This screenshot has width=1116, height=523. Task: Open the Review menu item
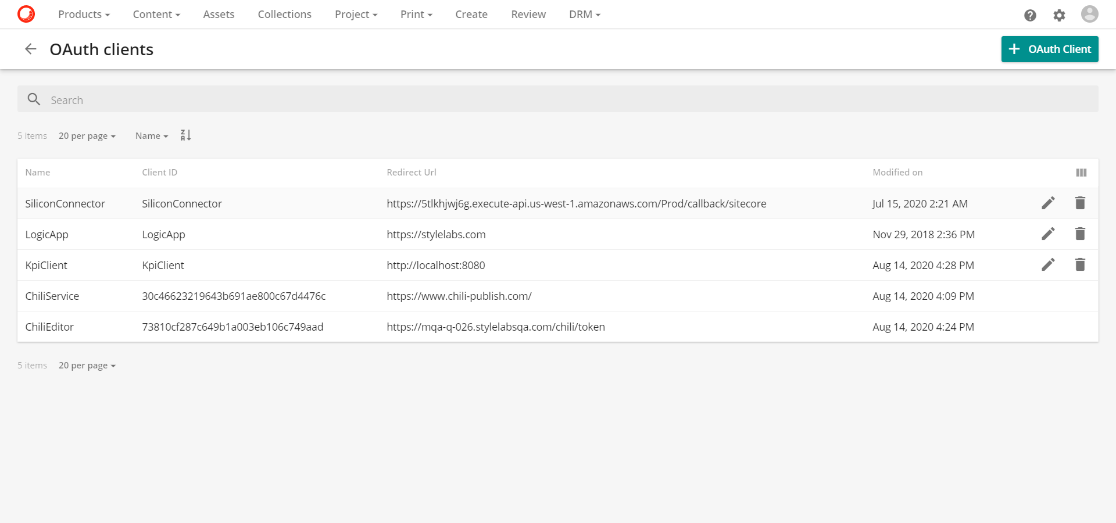tap(528, 14)
